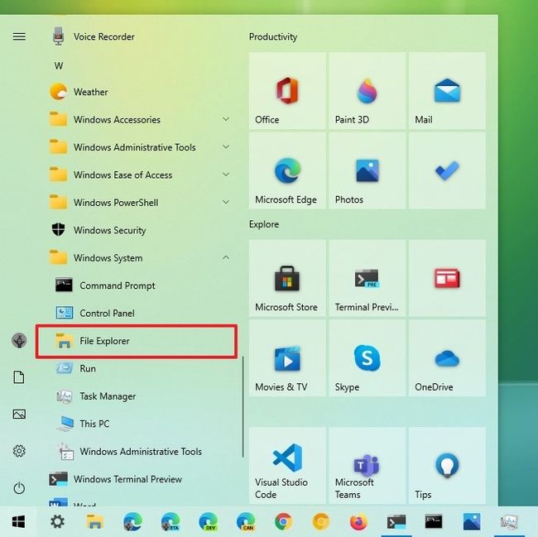This screenshot has height=537, width=538.
Task: Open Microsoft Teams tile
Action: [x=367, y=465]
